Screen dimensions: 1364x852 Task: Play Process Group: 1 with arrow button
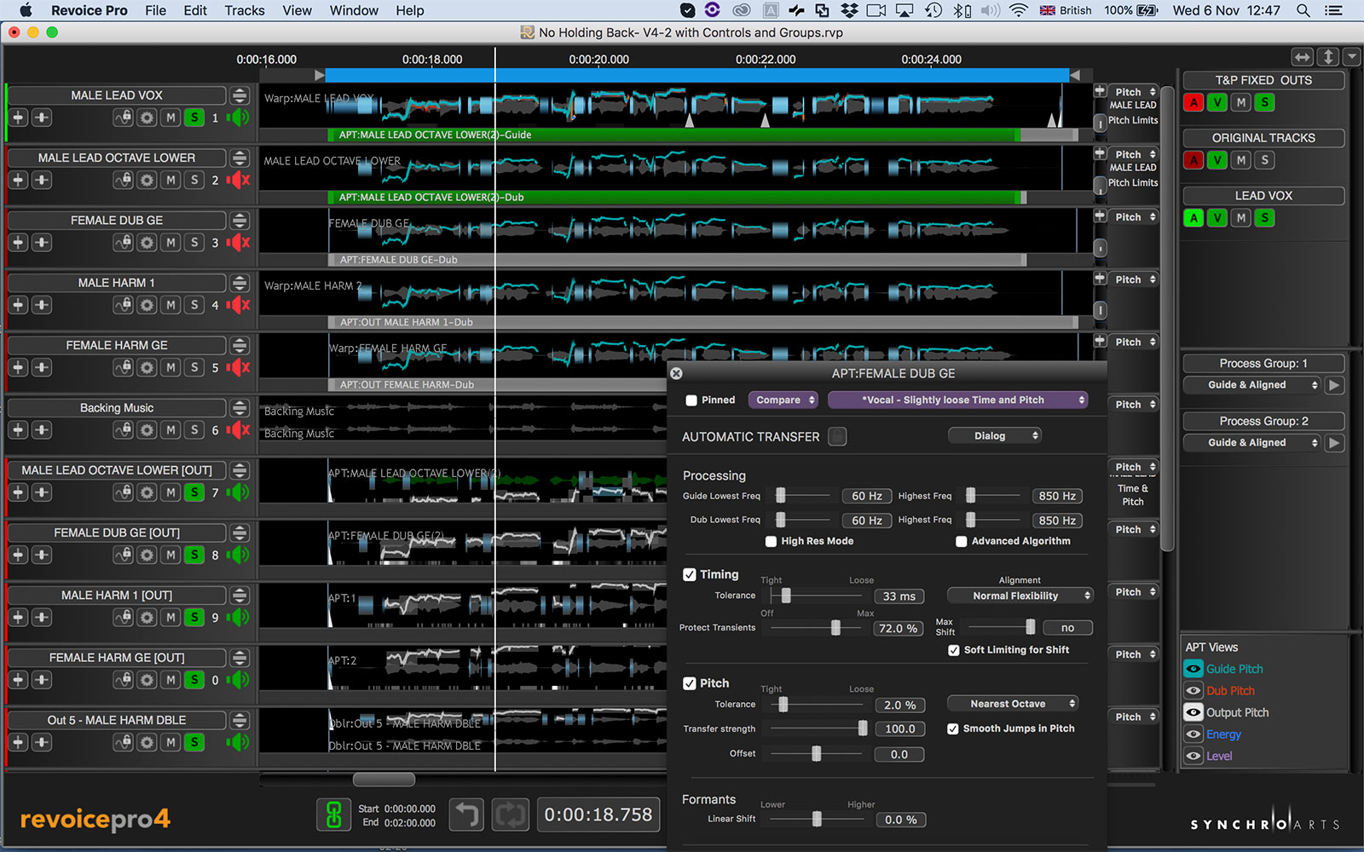[x=1335, y=385]
